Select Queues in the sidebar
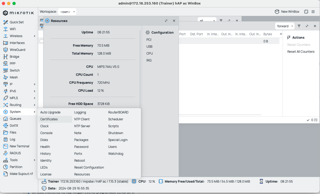The image size is (320, 194). tap(16, 118)
